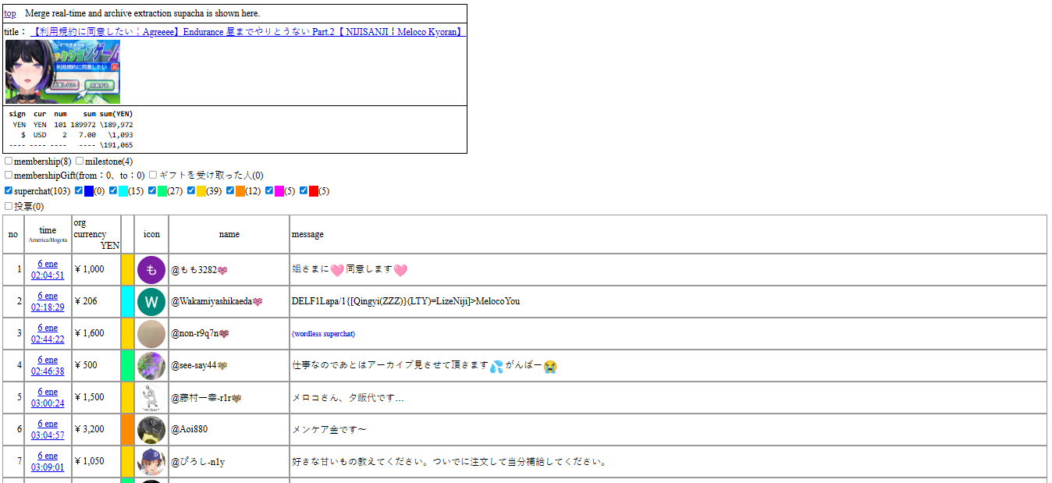Click the ¥ 3,200 amount cell
This screenshot has width=1052, height=483.
[97, 429]
